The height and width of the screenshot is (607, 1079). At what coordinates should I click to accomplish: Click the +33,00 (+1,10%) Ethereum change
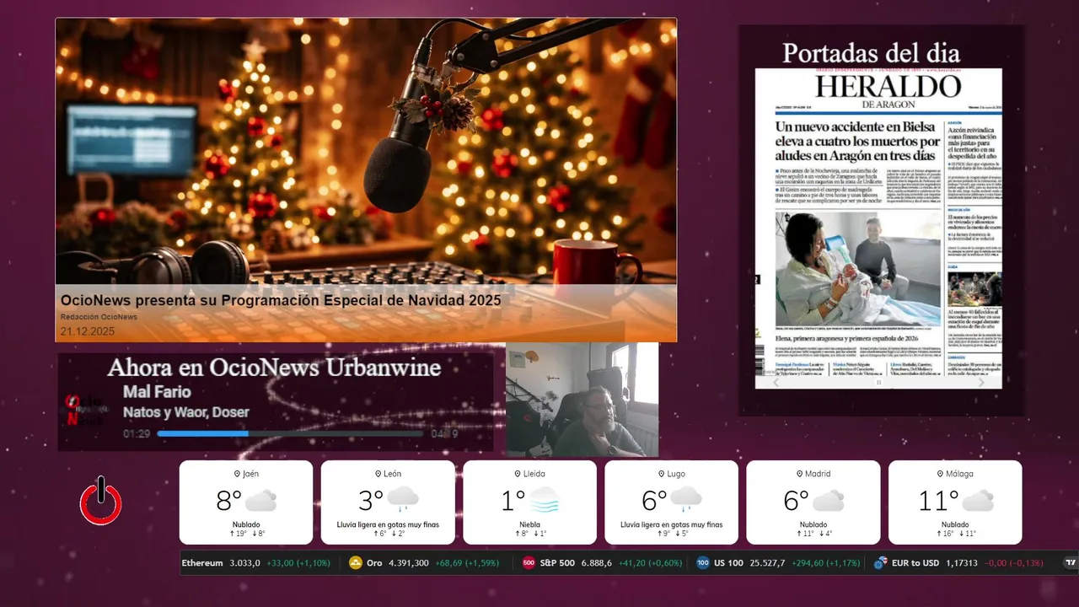click(x=298, y=563)
